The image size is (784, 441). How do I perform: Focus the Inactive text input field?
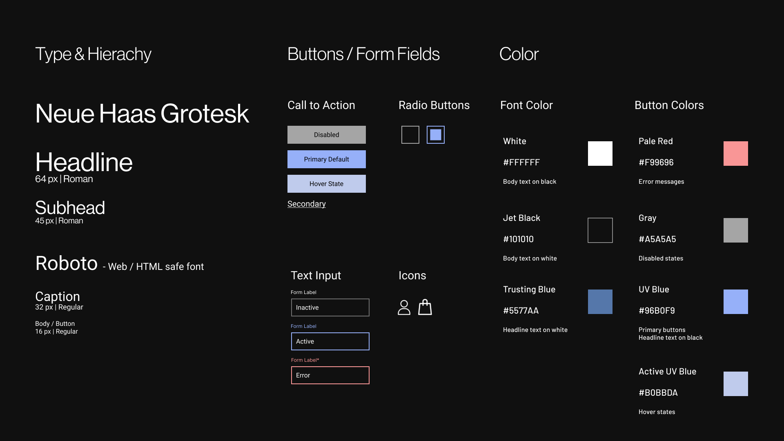(330, 307)
